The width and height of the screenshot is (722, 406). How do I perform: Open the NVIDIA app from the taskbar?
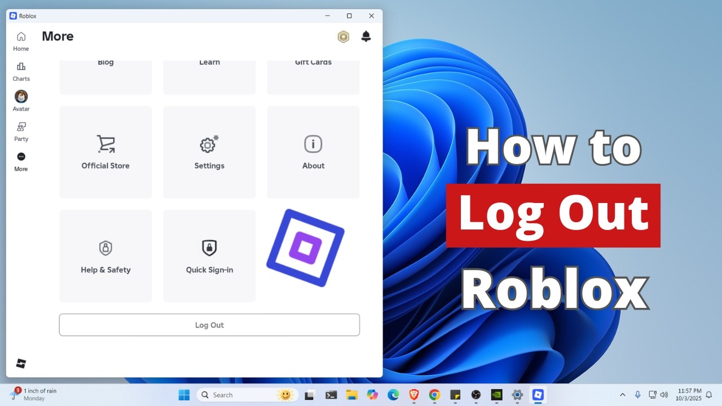pyautogui.click(x=496, y=395)
